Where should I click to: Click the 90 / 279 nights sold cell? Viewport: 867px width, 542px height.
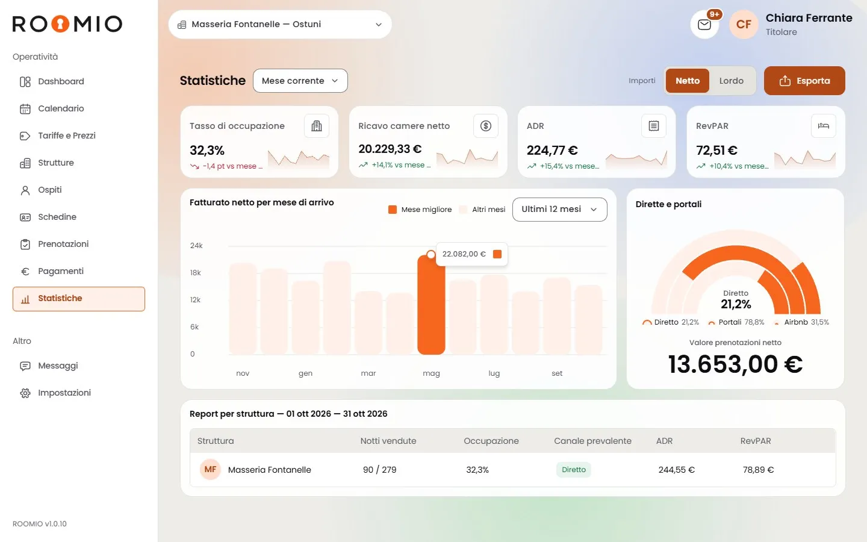coord(380,470)
